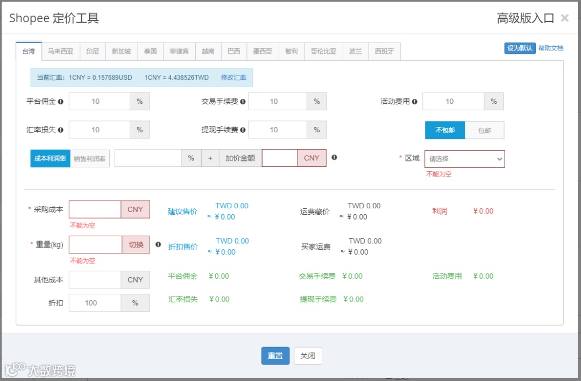
Task: Focus the 加价金额 CNY input
Action: coord(279,158)
